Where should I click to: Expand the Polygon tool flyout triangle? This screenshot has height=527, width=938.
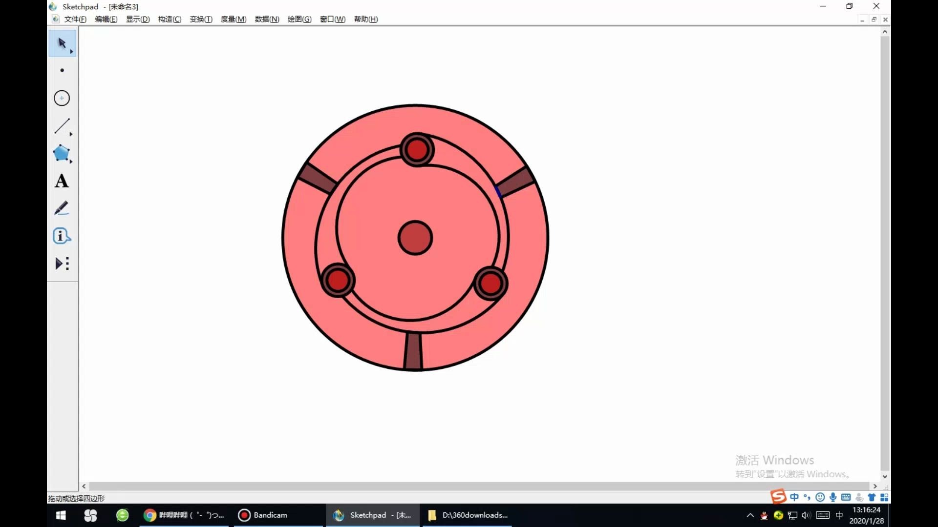click(71, 162)
